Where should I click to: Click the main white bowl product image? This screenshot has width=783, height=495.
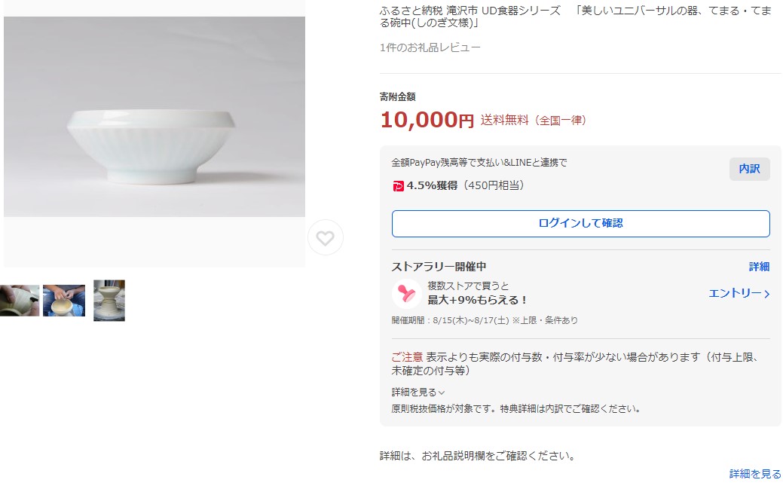pos(154,117)
